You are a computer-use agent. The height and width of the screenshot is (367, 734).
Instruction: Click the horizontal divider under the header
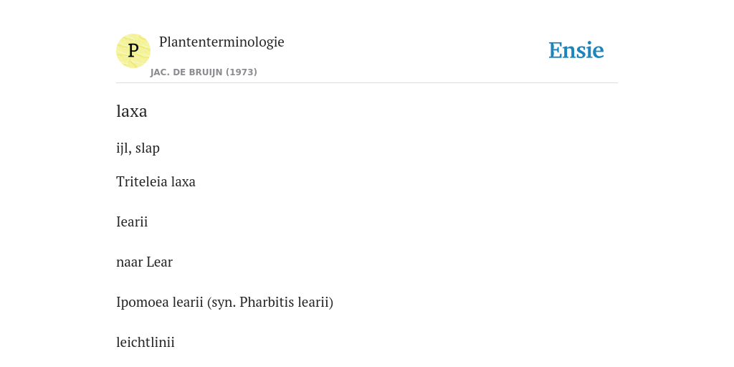click(367, 83)
